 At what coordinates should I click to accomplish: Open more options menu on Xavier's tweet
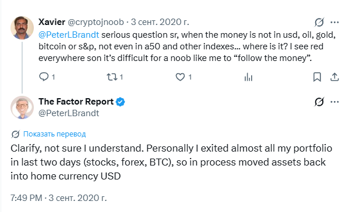pyautogui.click(x=334, y=22)
